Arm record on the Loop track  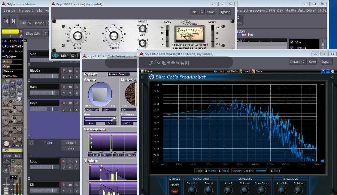click(x=64, y=161)
